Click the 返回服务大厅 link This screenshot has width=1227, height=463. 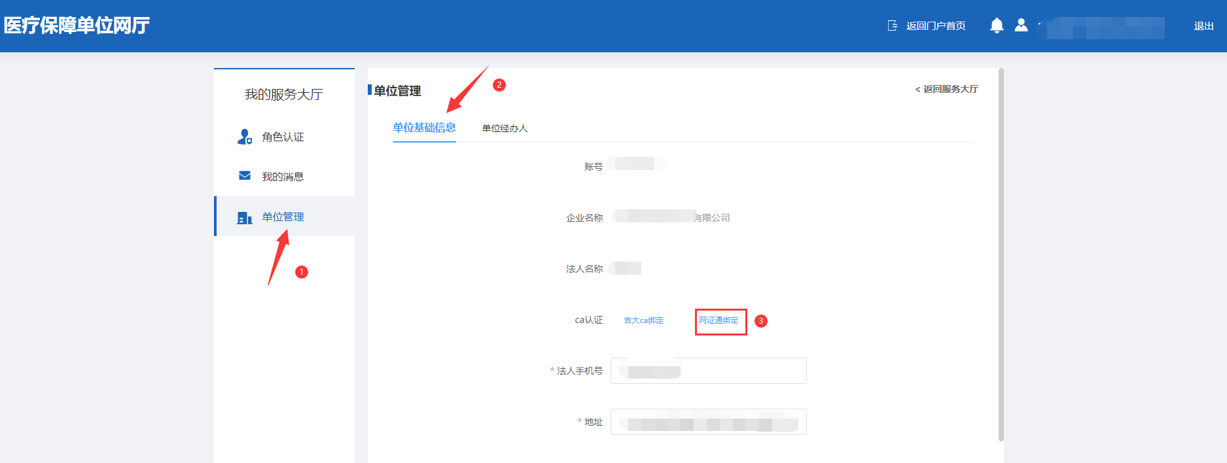point(946,89)
